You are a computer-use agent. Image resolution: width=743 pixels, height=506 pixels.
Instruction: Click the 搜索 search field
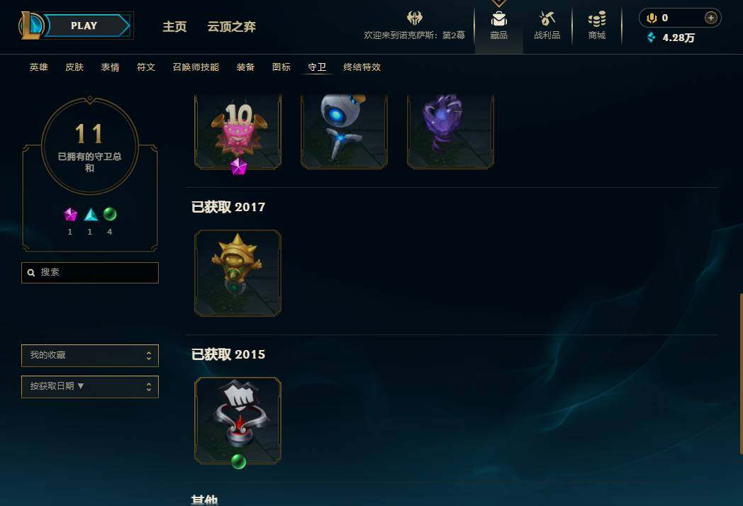[90, 272]
